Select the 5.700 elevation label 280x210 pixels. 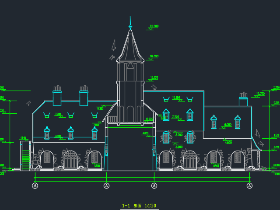pyautogui.click(x=179, y=135)
